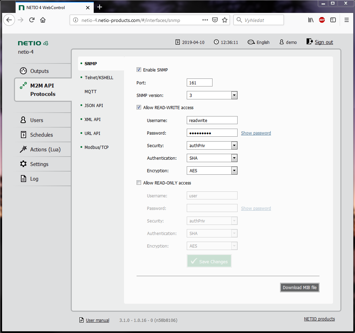The image size is (355, 333).
Task: Open the Adblock Plus extension
Action: pos(322,20)
